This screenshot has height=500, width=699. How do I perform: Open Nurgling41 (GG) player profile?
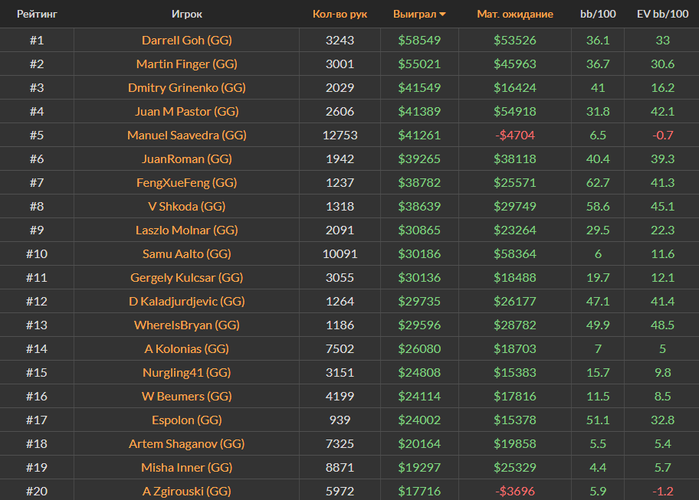click(x=187, y=372)
